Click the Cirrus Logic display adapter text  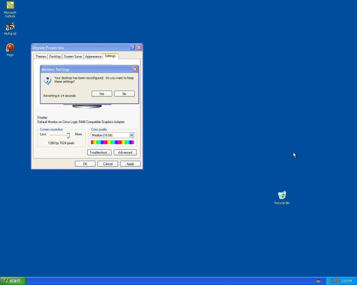[x=81, y=122]
